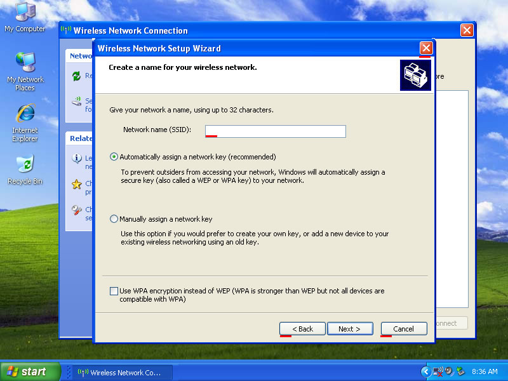Viewport: 508px width, 381px height.
Task: Click tray safely remove hardware icon
Action: pyautogui.click(x=460, y=371)
